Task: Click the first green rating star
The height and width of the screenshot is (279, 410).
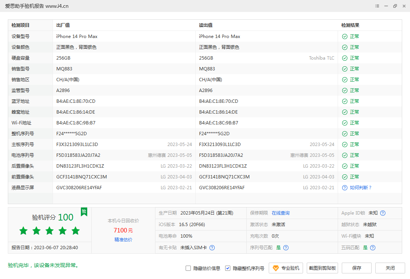Action: point(23,231)
